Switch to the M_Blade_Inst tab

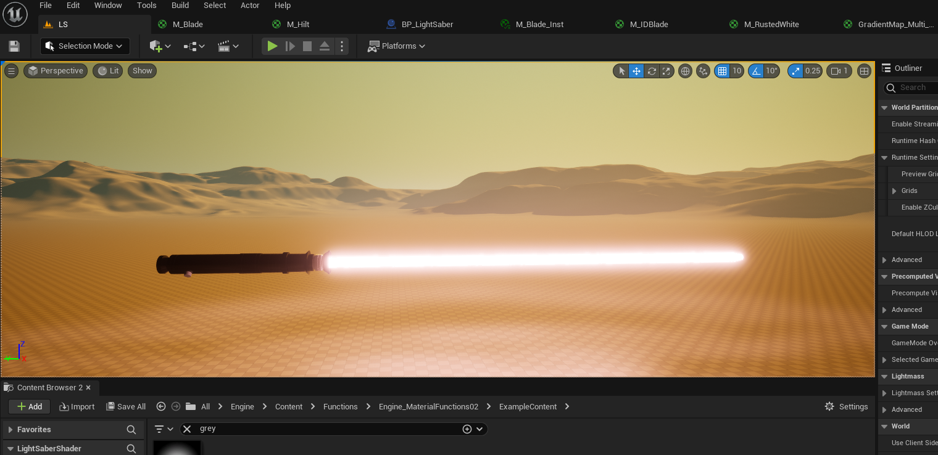click(539, 25)
